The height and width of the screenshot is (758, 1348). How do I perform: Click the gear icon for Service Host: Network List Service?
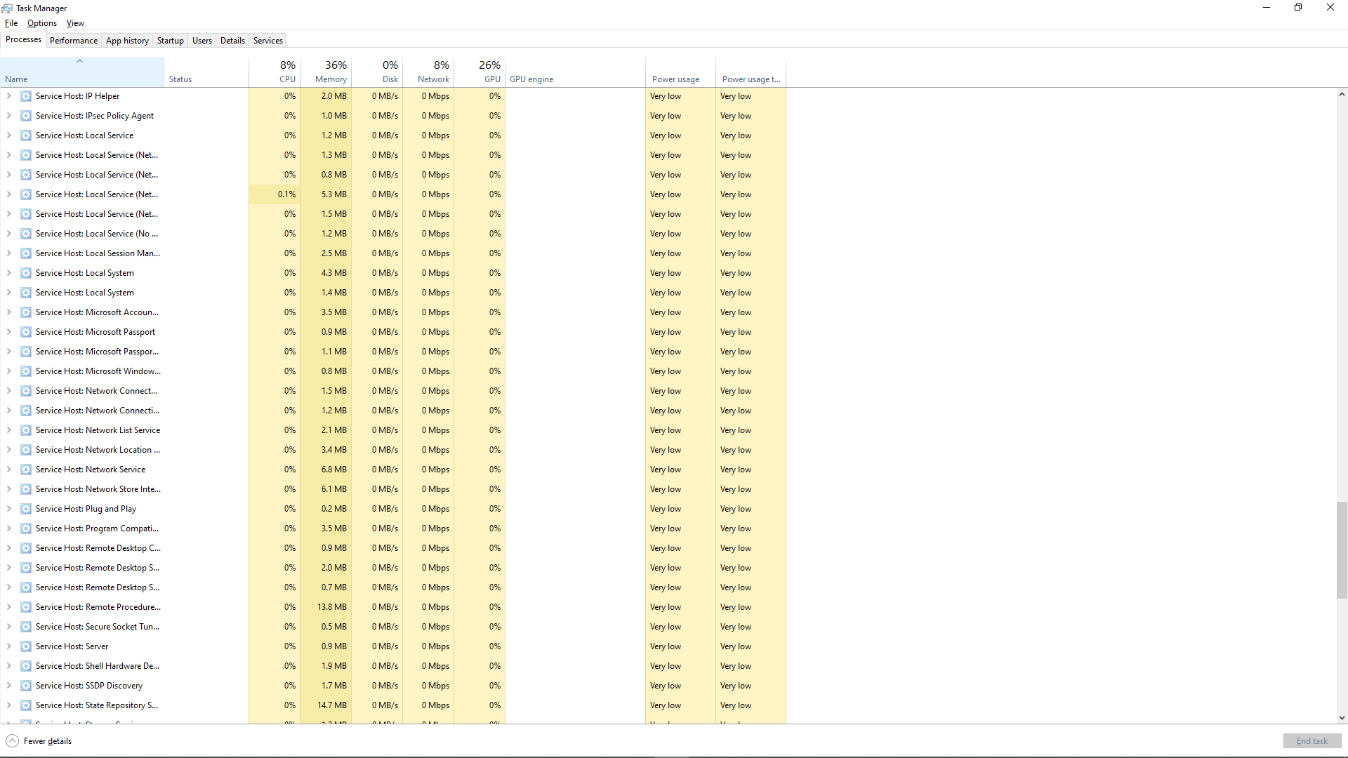tap(26, 430)
